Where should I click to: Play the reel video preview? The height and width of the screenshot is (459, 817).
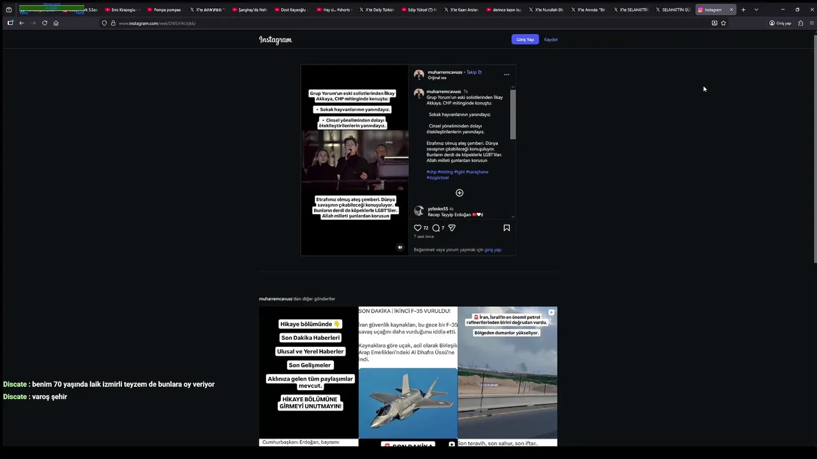click(355, 160)
